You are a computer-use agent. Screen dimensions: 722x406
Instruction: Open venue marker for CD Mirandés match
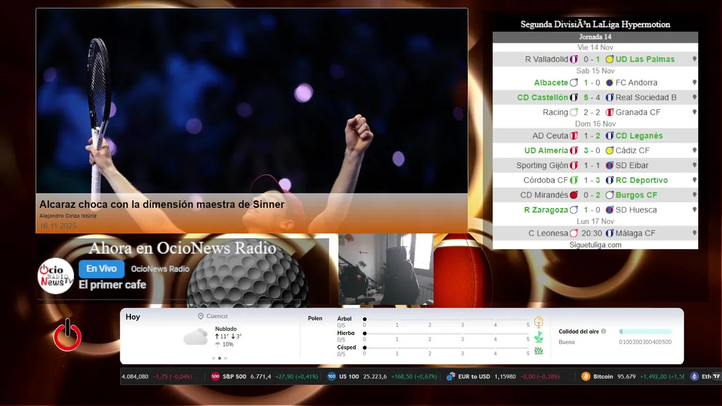click(x=694, y=195)
